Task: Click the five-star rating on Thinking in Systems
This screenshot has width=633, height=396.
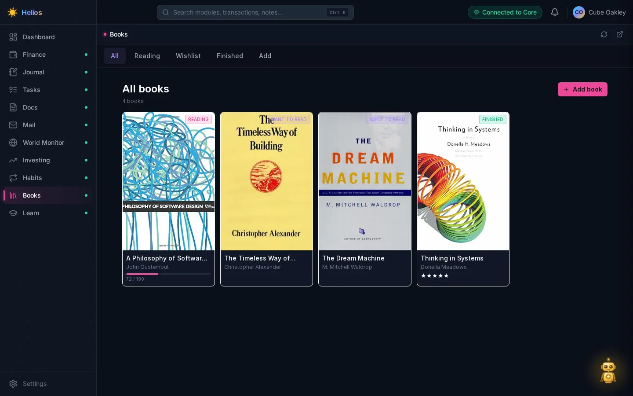Action: (435, 276)
